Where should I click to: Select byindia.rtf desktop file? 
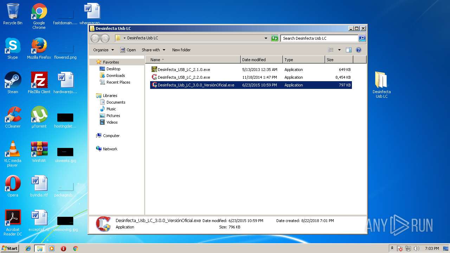point(39,186)
